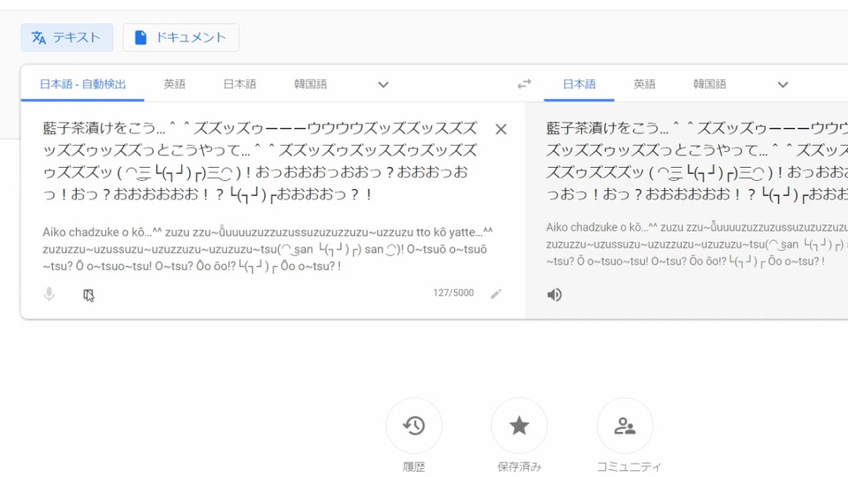
Task: Click the 127/5000 character counter
Action: [453, 292]
